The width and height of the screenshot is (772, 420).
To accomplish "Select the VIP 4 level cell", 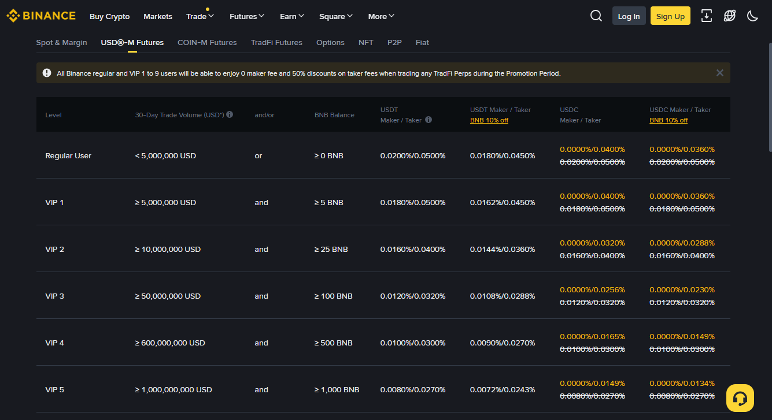I will coord(55,343).
